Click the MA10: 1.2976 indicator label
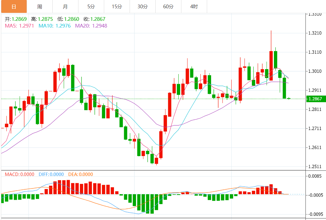326x220 pixels. pyautogui.click(x=55, y=26)
